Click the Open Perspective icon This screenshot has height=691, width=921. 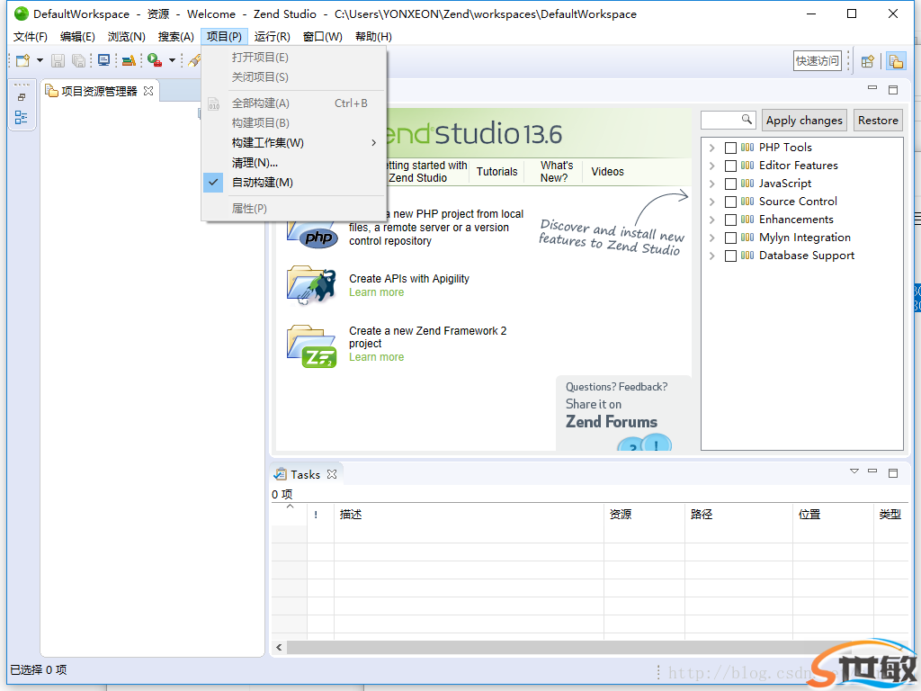point(868,61)
